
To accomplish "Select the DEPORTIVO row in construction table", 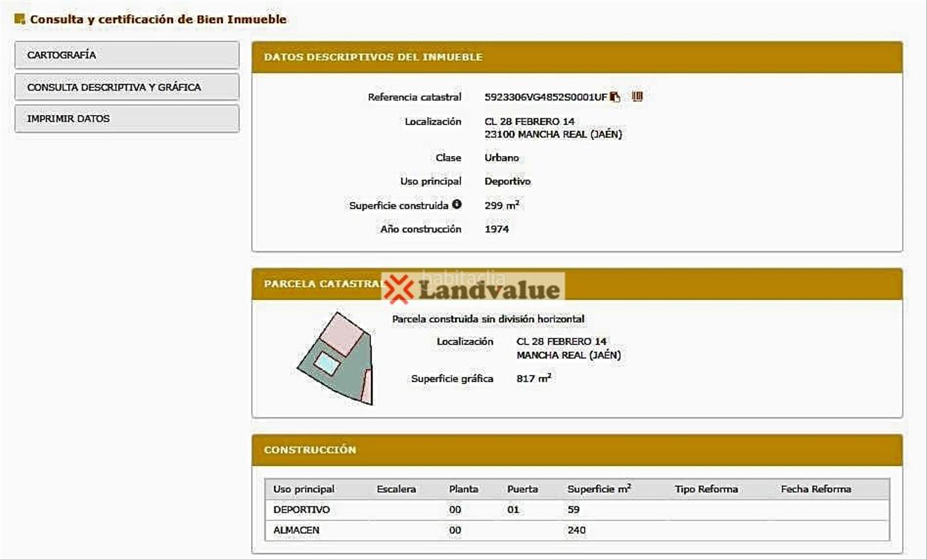I will pyautogui.click(x=301, y=510).
